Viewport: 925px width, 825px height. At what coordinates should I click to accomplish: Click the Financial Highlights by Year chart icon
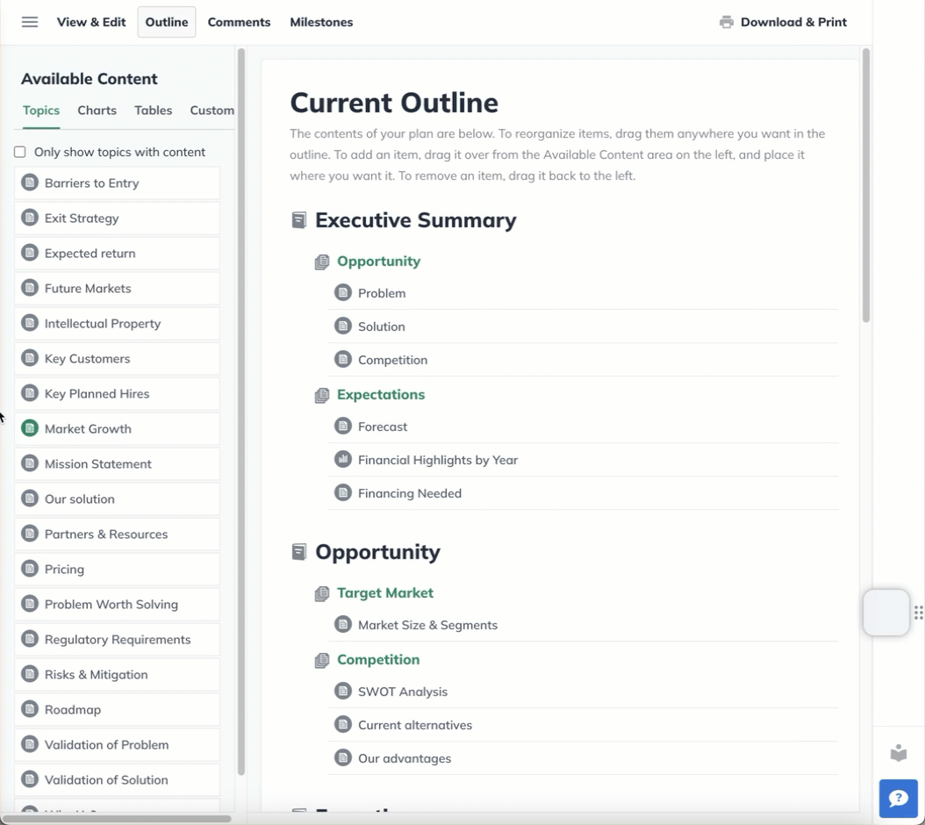(343, 459)
